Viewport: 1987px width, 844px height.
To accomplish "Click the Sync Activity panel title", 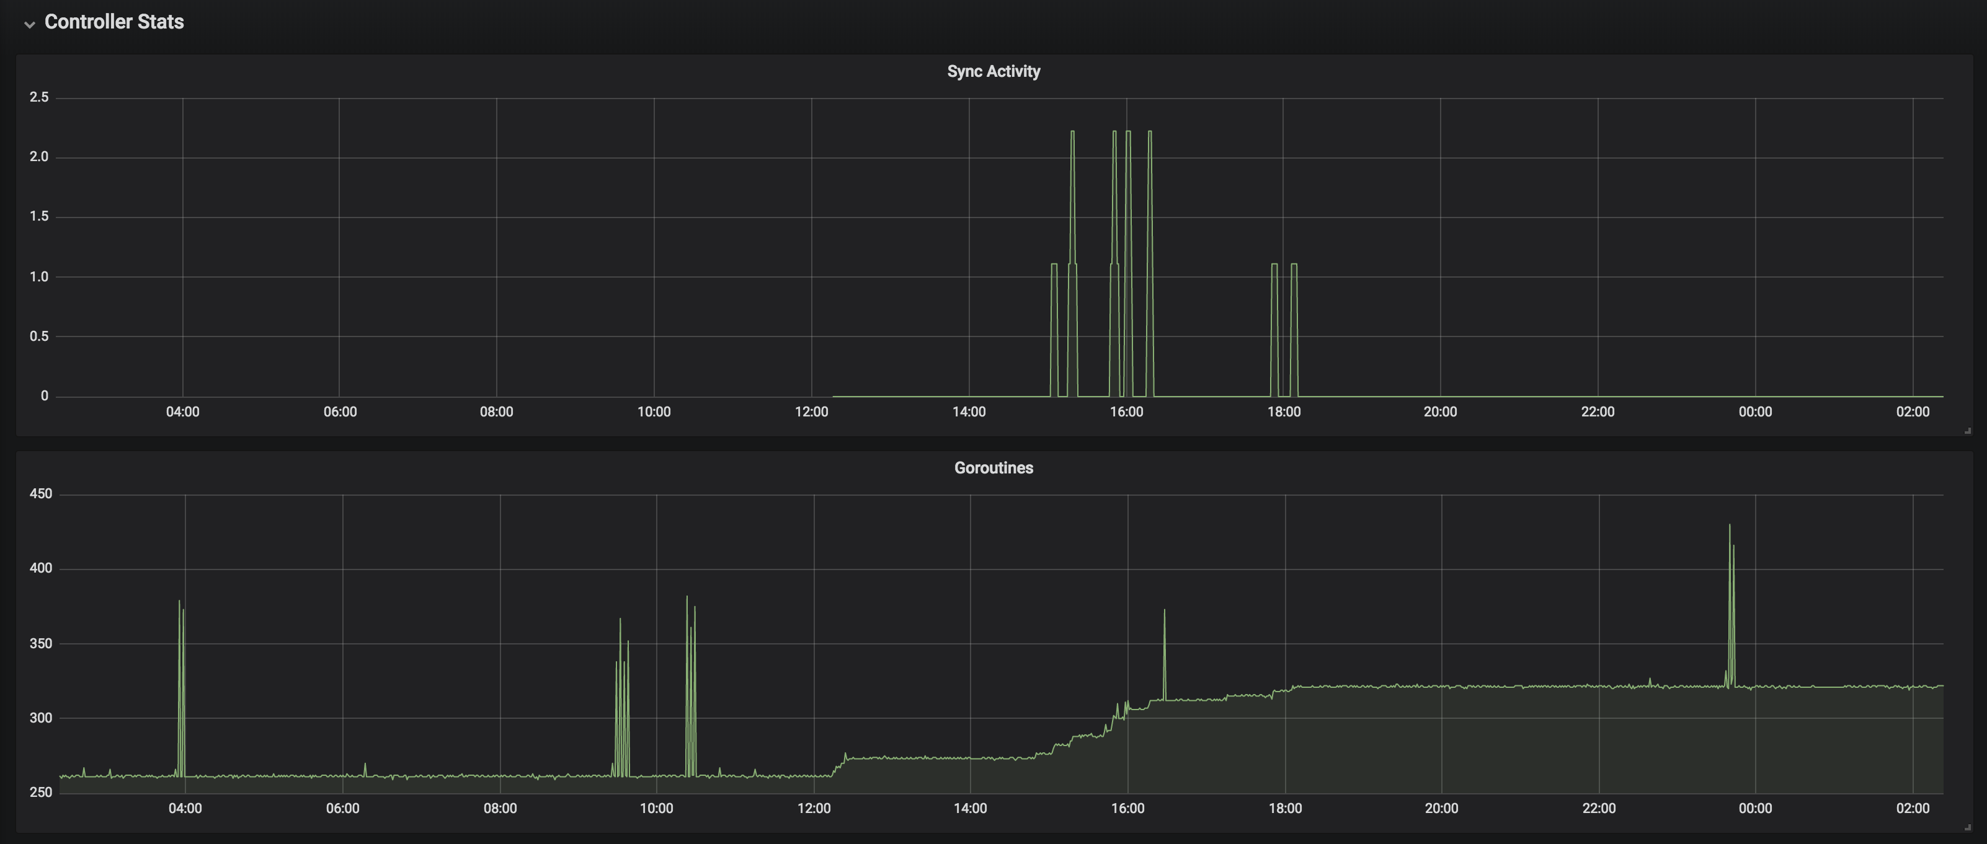I will coord(993,71).
